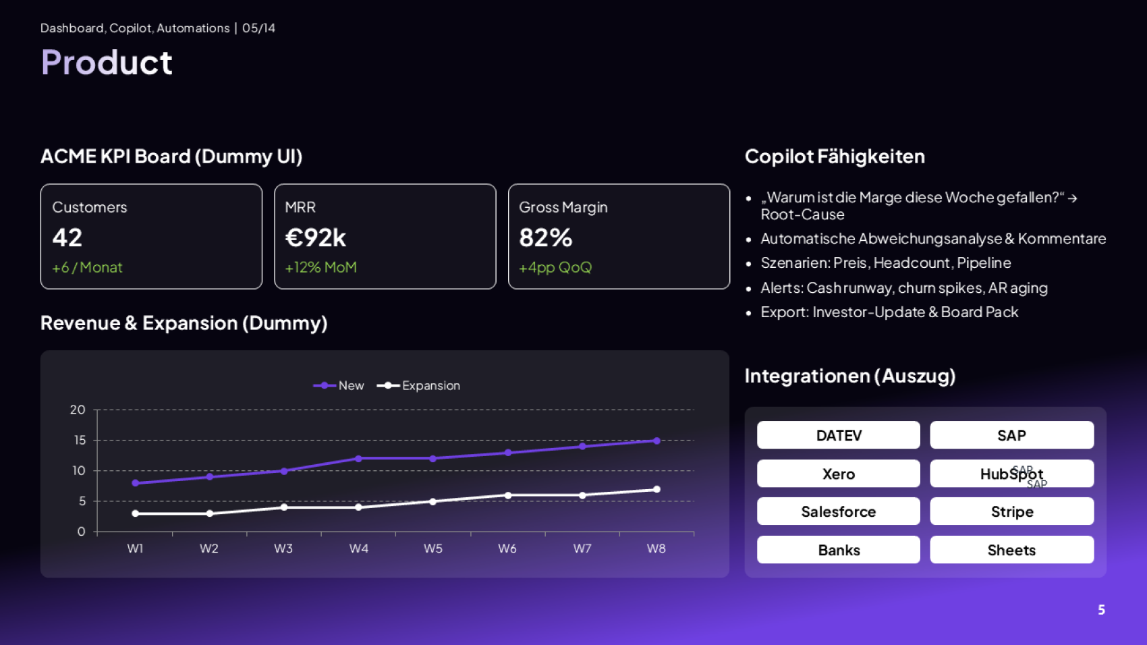Image resolution: width=1147 pixels, height=645 pixels.
Task: Click the Gross Margin KPI card
Action: point(619,236)
